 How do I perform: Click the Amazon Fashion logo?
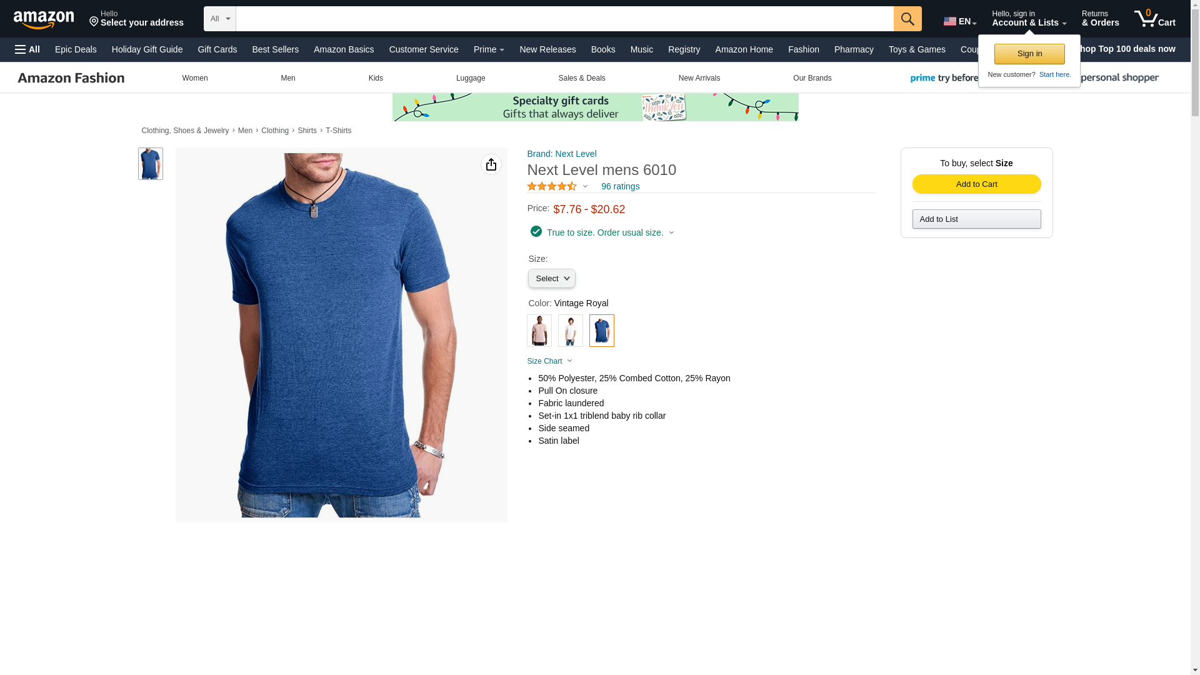point(71,78)
